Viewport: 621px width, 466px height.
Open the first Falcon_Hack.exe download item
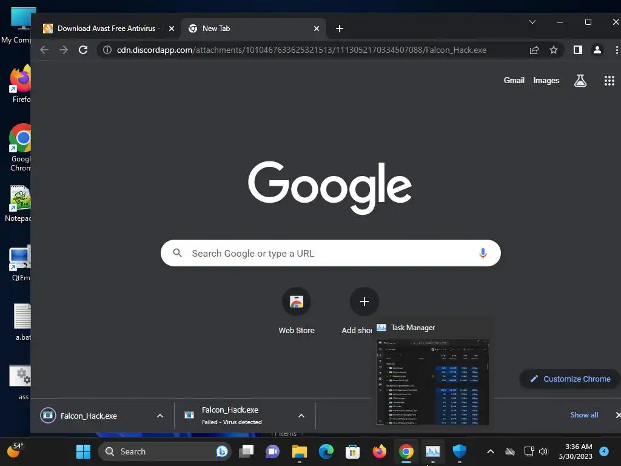[89, 416]
